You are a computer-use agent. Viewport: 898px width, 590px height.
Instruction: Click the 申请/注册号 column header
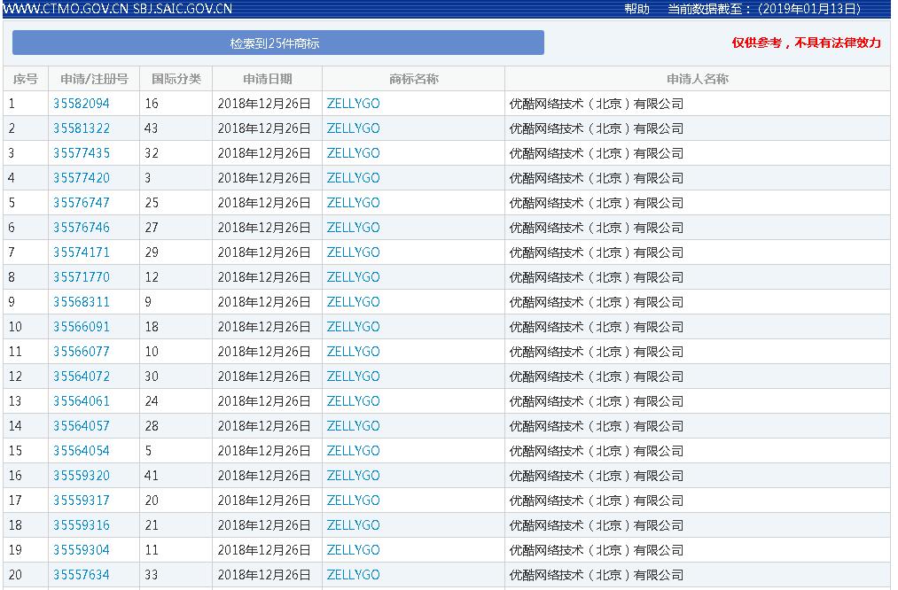click(89, 79)
